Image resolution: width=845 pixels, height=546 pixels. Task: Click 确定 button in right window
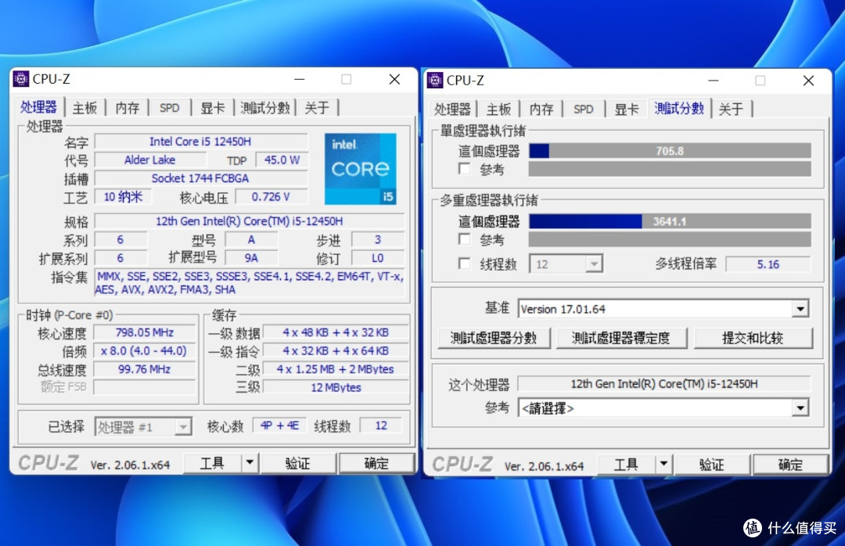[790, 464]
